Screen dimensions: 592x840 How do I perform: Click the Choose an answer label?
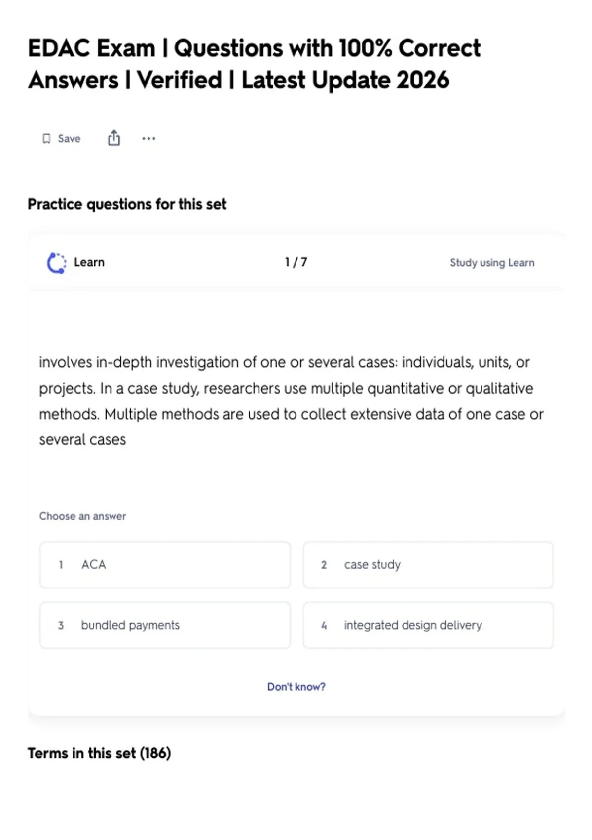pyautogui.click(x=82, y=516)
